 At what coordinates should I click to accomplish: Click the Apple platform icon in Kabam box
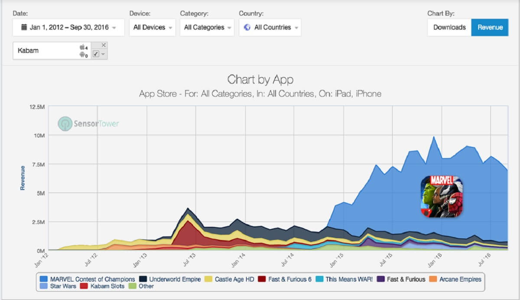coord(82,47)
